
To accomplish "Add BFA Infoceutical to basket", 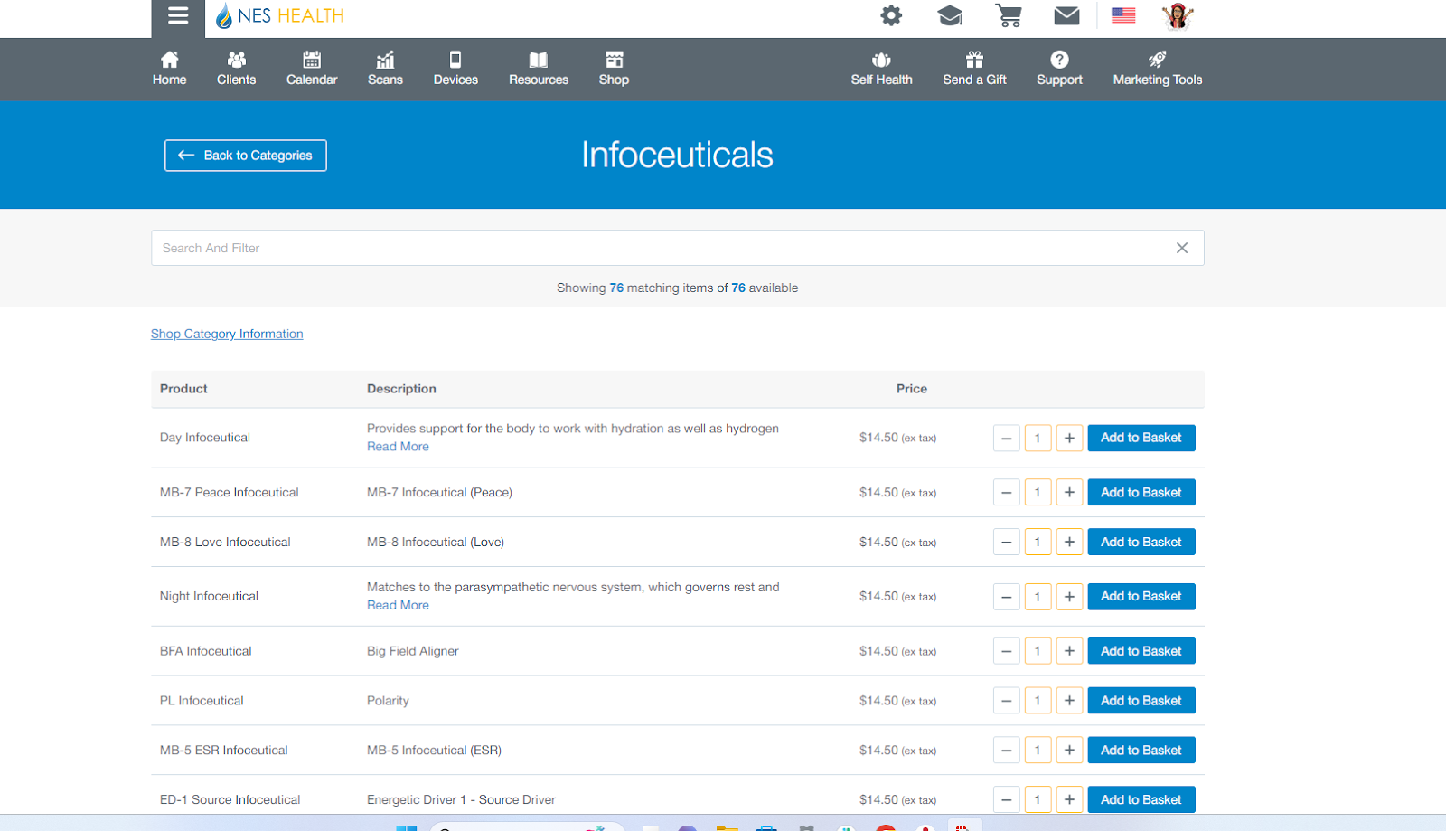I will click(x=1141, y=651).
